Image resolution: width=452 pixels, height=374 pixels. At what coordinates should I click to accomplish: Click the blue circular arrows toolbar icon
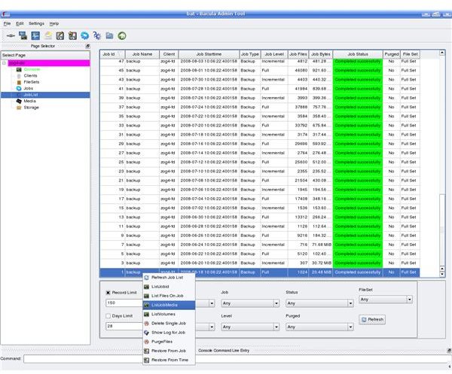coord(84,35)
